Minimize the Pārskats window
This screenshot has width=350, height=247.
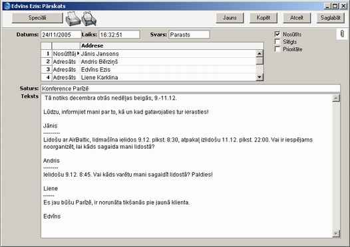327,6
